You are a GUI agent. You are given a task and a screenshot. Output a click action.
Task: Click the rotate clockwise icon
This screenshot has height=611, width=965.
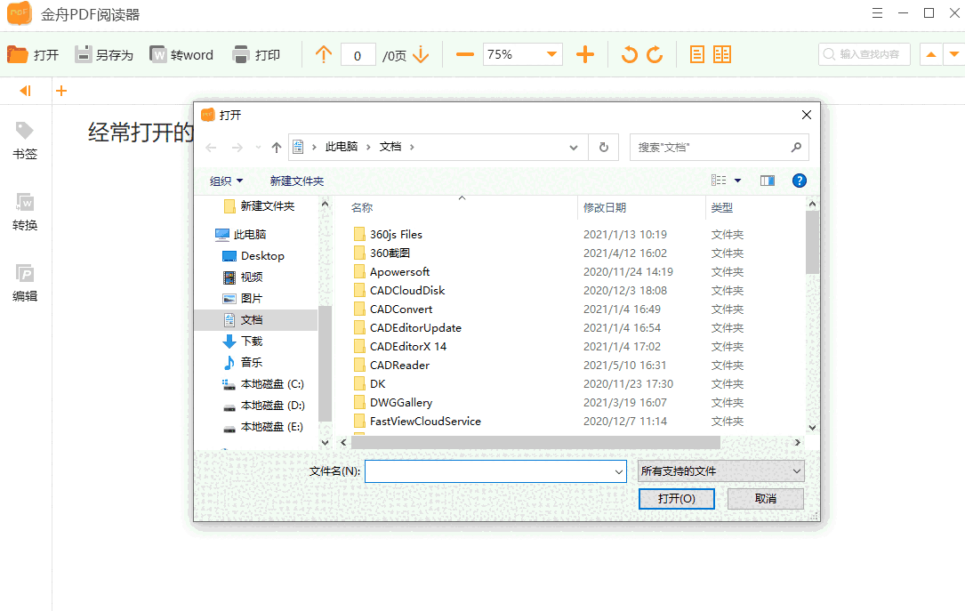655,55
